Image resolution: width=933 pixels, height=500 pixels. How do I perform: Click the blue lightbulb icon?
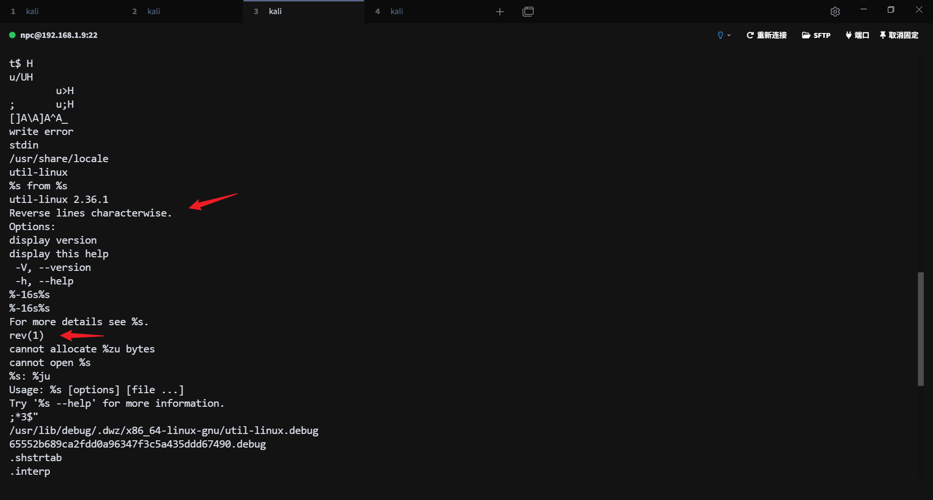(x=720, y=35)
